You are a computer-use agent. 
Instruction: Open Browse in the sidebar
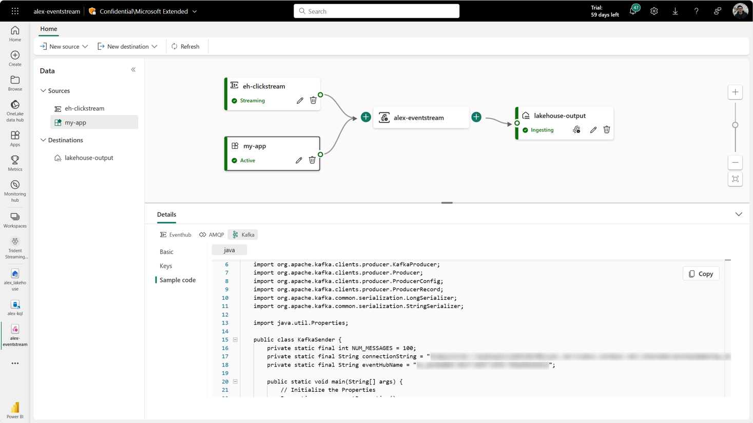pyautogui.click(x=15, y=83)
